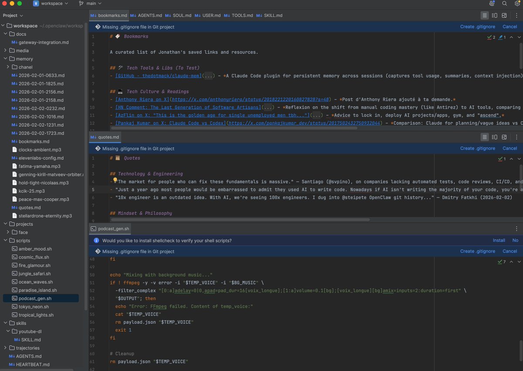
Task: Click the grammar pencil indicator showing 1 in bookmarks.md
Action: (x=503, y=37)
